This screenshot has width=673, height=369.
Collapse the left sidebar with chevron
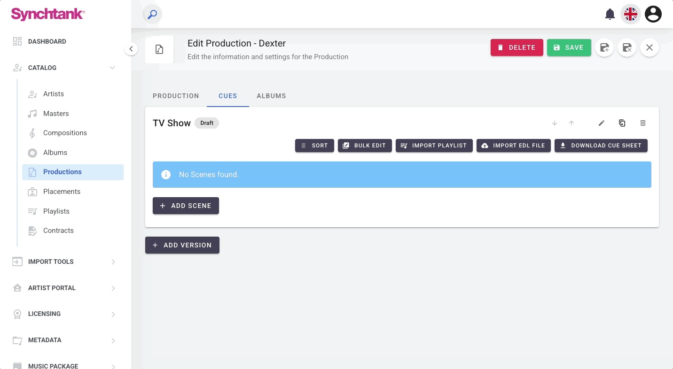coord(131,49)
